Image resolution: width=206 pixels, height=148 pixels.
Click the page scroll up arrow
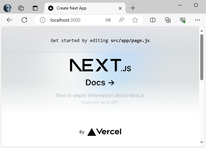[x=202, y=31]
